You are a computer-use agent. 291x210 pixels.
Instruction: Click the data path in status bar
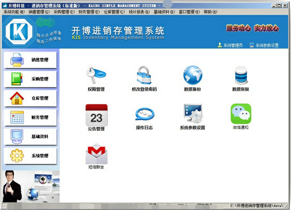tap(257, 206)
